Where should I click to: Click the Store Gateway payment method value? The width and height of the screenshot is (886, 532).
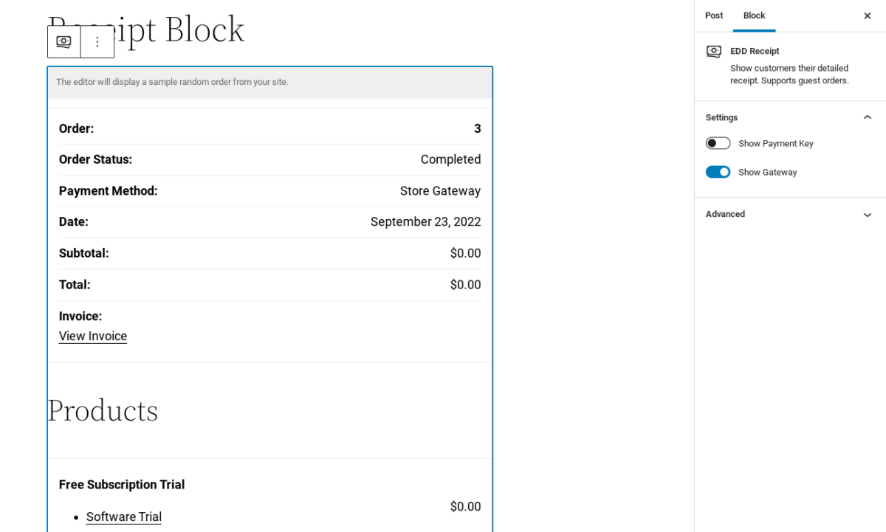coord(440,191)
